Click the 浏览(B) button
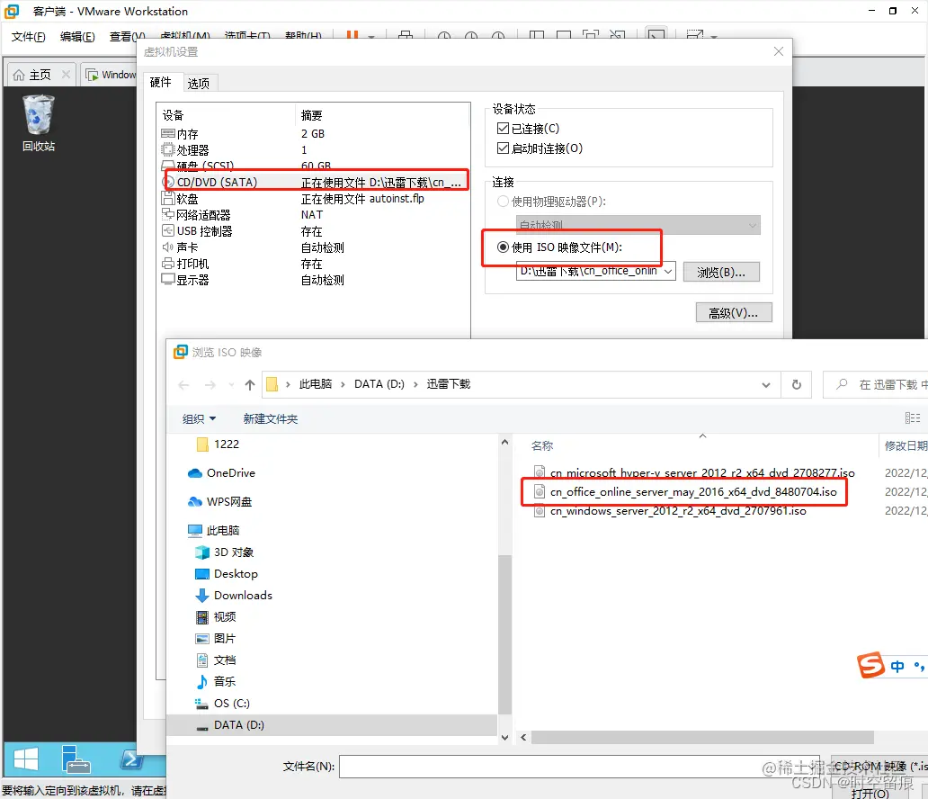This screenshot has width=928, height=799. (x=723, y=271)
